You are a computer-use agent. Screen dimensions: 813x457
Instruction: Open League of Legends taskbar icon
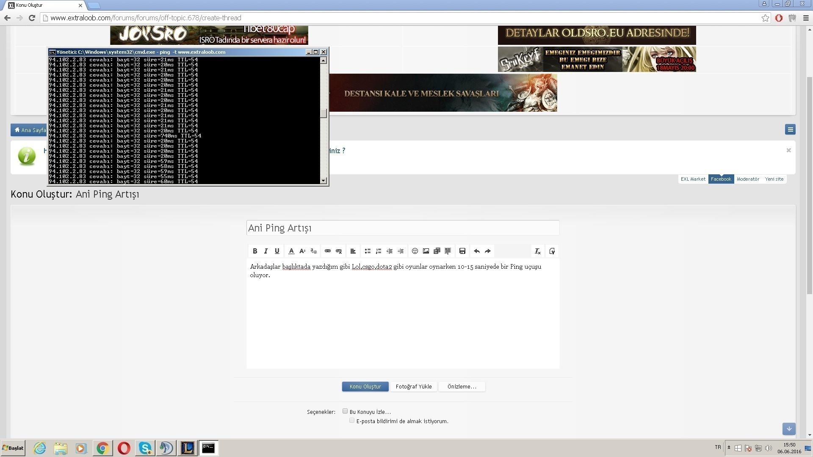pyautogui.click(x=188, y=448)
